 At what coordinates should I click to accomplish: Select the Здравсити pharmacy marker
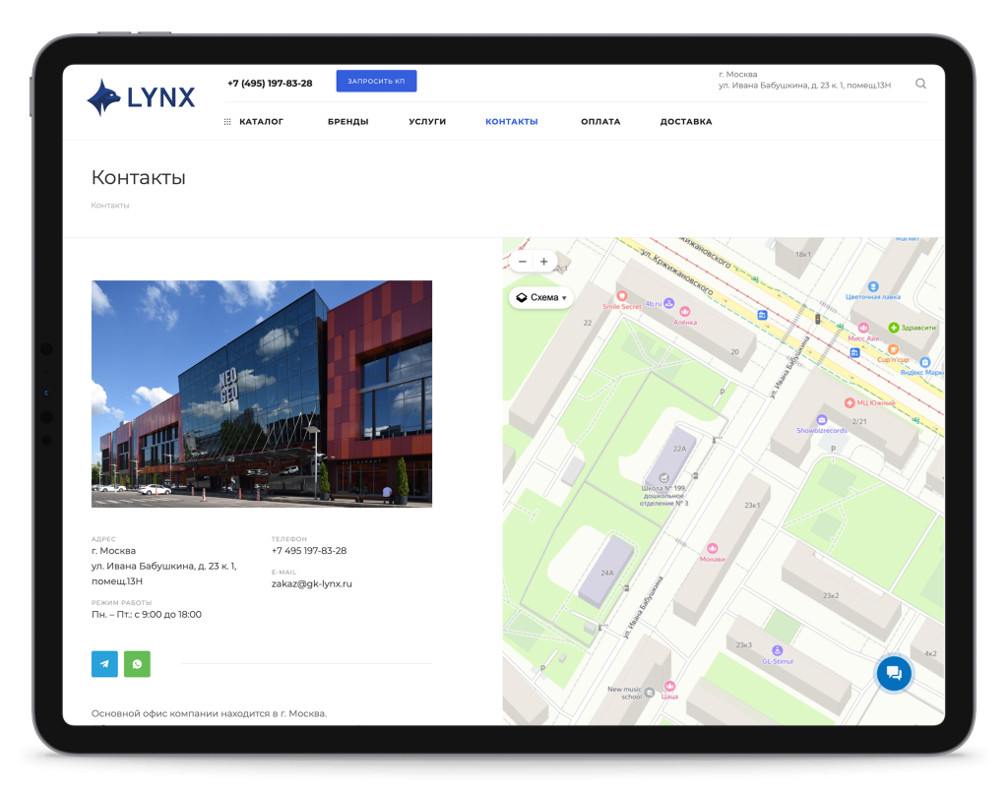click(x=894, y=328)
